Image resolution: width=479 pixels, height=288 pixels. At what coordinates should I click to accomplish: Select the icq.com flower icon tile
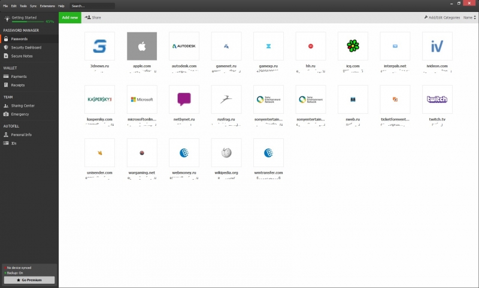pyautogui.click(x=353, y=46)
